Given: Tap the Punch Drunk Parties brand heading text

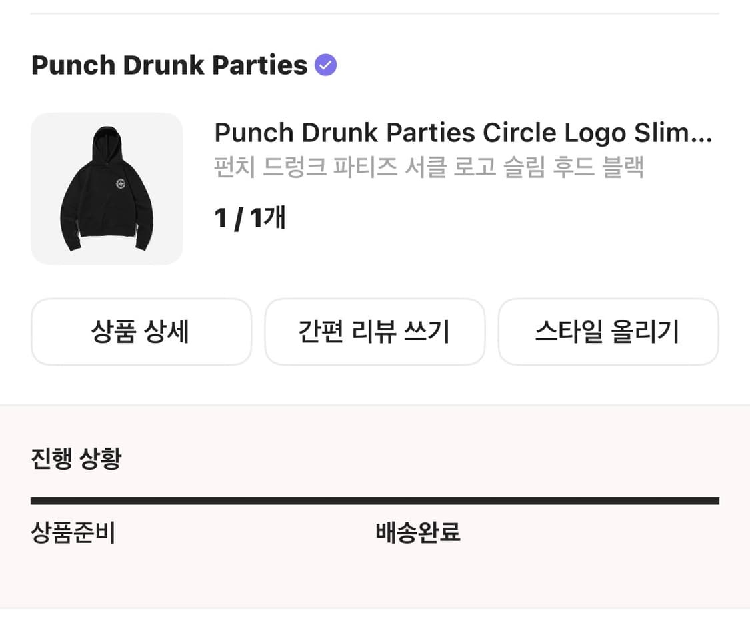Looking at the screenshot, I should tap(170, 64).
